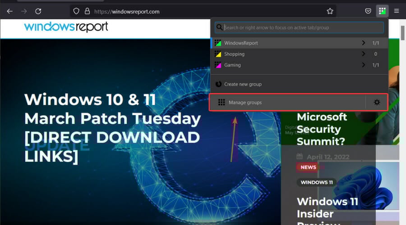Click the WindowsReport tab count 1/1

point(375,43)
